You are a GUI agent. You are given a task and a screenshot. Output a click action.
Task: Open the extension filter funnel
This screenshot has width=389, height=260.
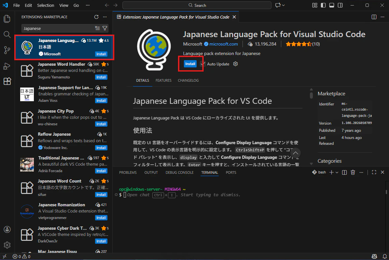tap(105, 28)
